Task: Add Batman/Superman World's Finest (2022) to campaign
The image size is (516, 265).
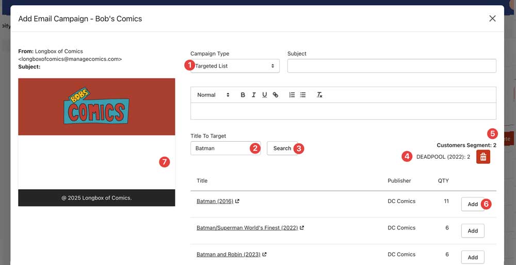Action: 473,231
